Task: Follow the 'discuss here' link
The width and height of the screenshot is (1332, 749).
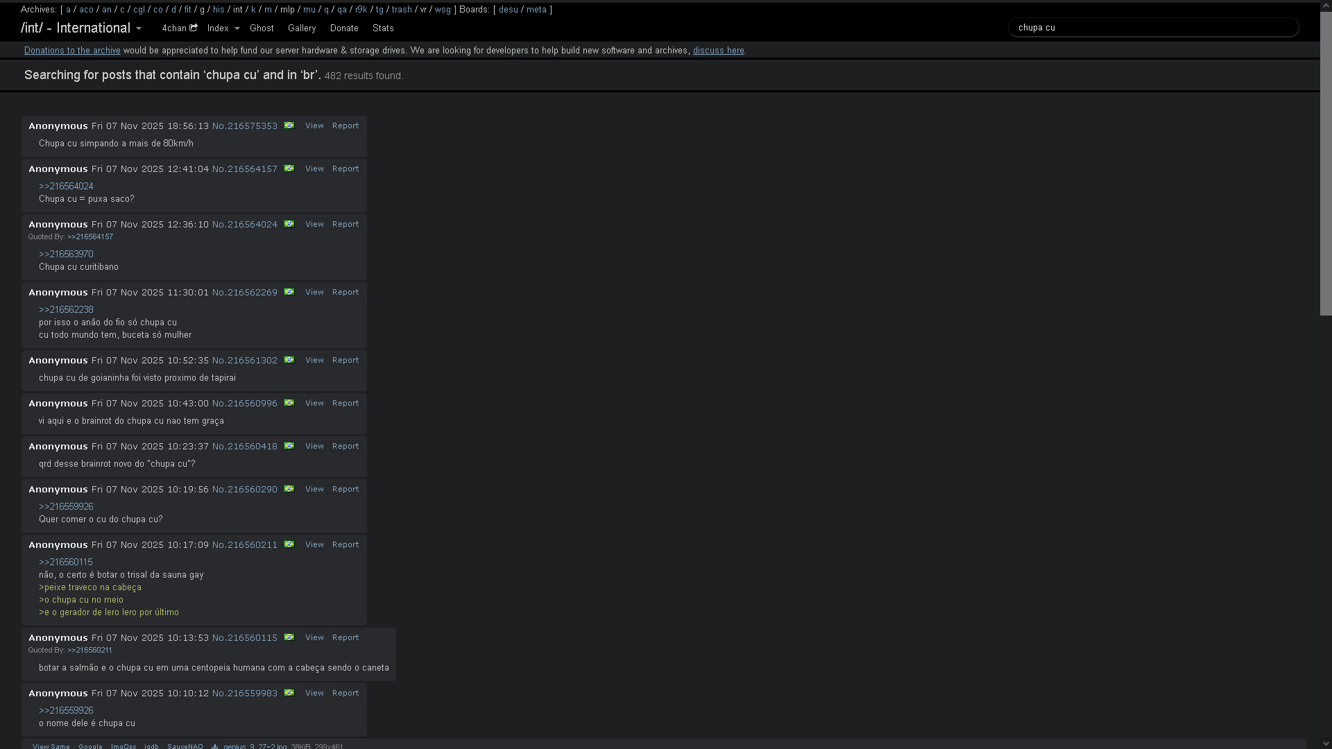Action: (718, 51)
